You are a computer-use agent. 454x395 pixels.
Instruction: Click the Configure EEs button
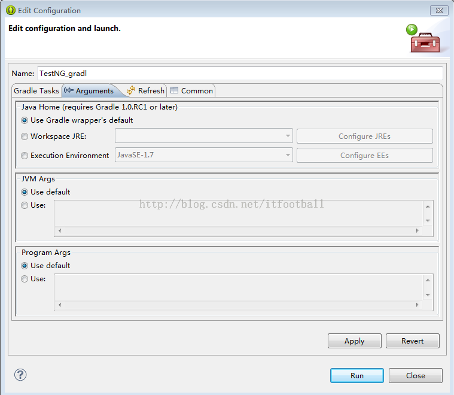pos(364,156)
